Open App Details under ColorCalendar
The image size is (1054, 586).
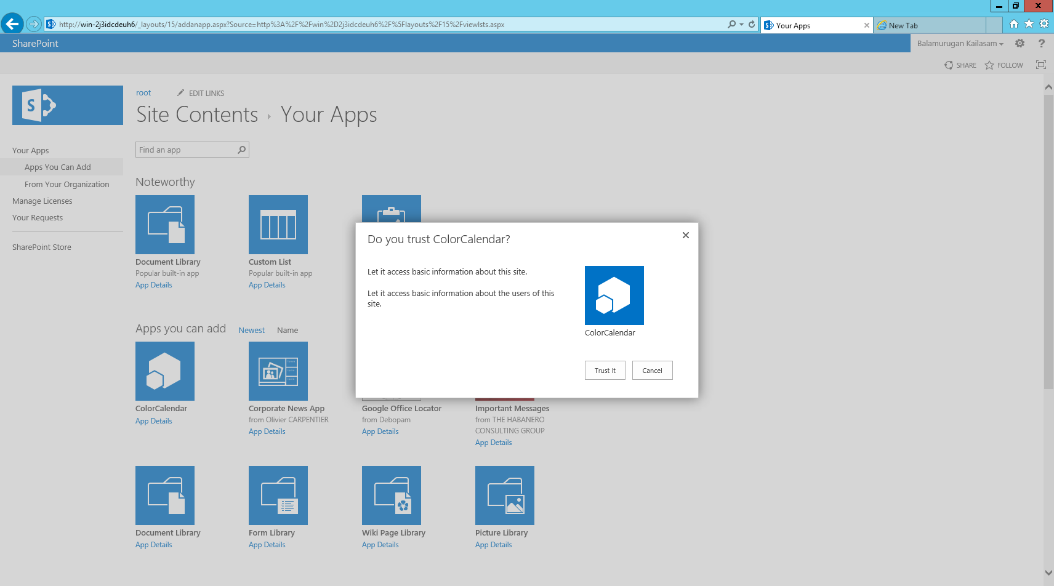point(154,421)
